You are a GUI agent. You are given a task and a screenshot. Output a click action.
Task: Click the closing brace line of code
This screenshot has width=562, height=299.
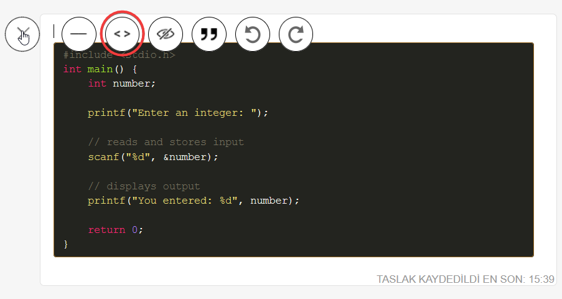click(66, 244)
